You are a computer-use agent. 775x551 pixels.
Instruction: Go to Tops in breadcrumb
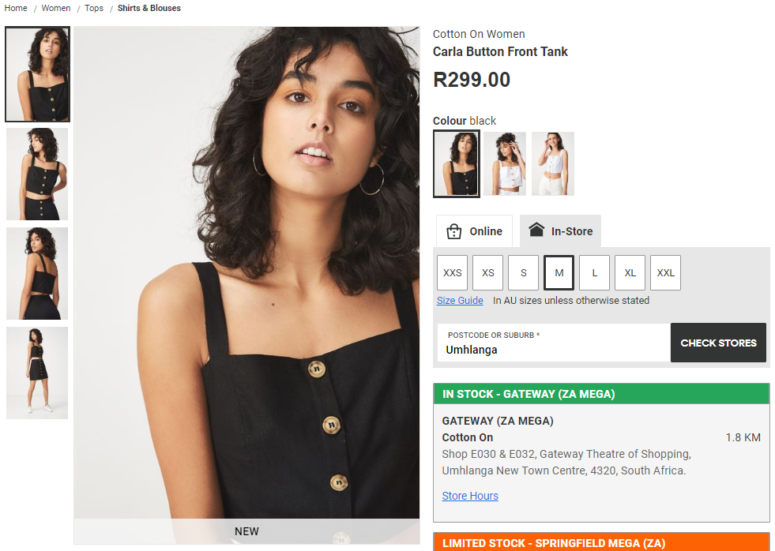coord(94,8)
